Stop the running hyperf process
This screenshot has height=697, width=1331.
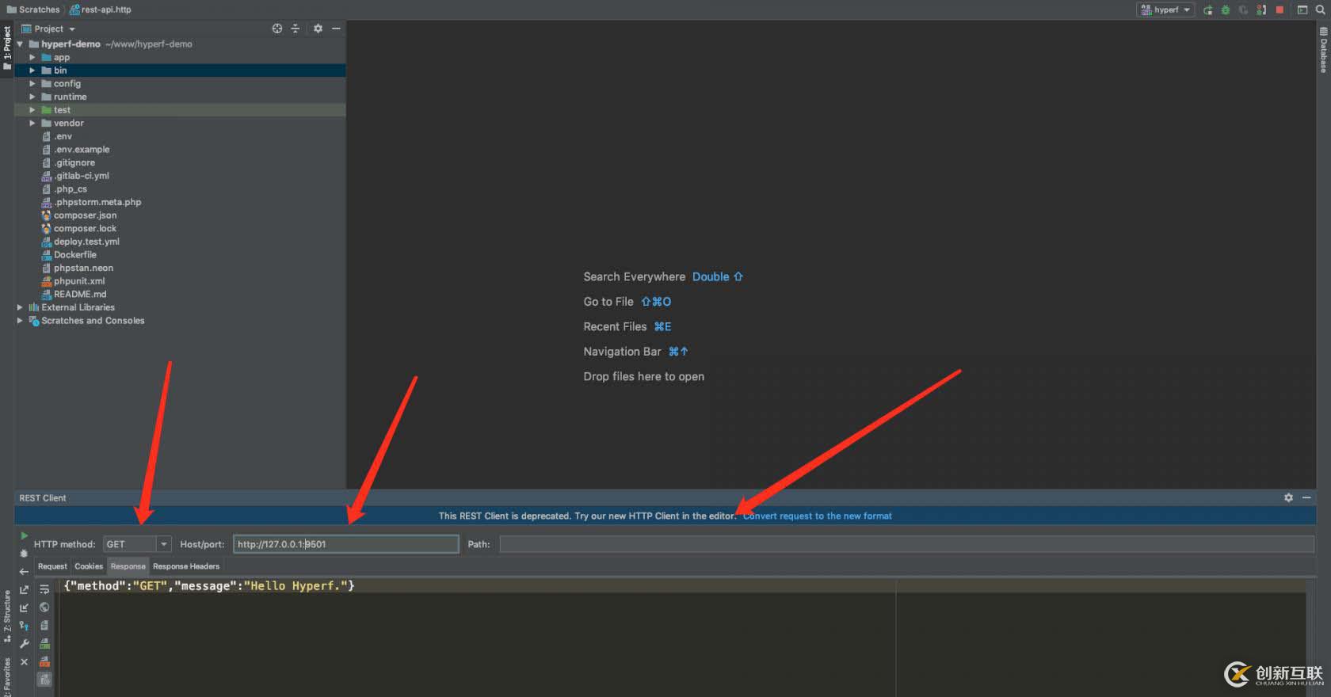1280,10
